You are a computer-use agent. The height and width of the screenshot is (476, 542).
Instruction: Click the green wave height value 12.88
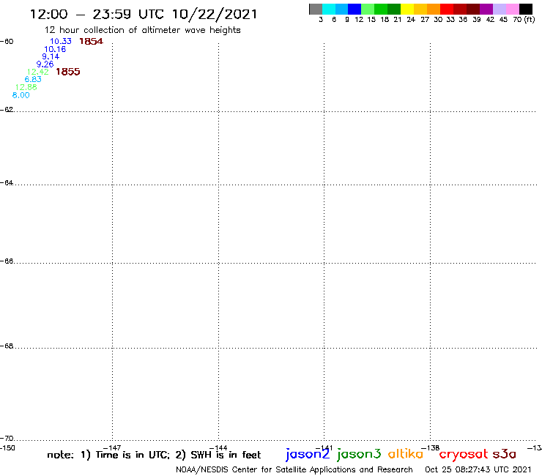tap(26, 87)
